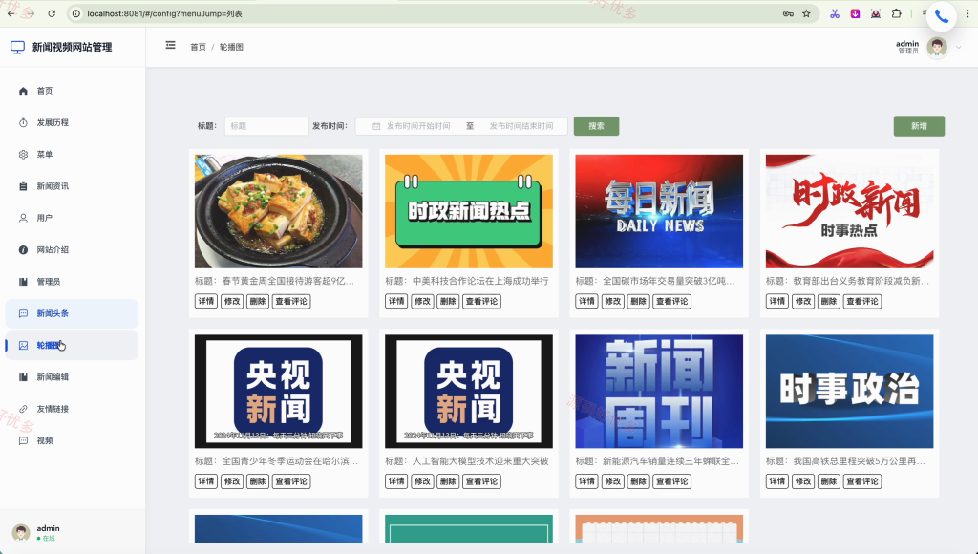Click 删除 on 春节黄金周 card
The image size is (978, 554).
tap(258, 301)
